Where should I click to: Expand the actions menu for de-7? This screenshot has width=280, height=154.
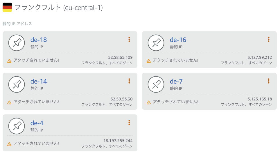[269, 81]
